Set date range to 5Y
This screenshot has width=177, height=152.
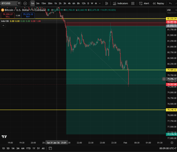[39, 148]
